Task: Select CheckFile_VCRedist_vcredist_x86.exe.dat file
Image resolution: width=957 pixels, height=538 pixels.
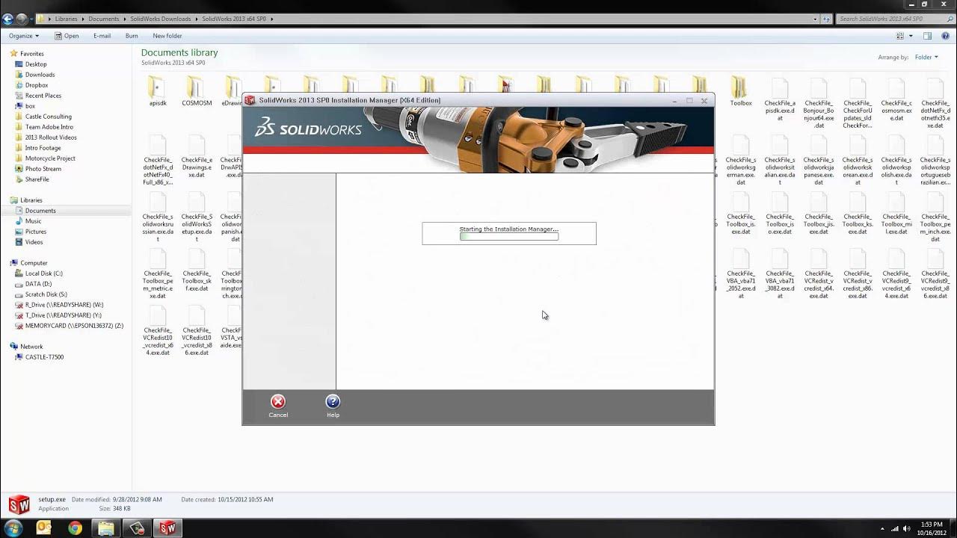Action: [858, 273]
